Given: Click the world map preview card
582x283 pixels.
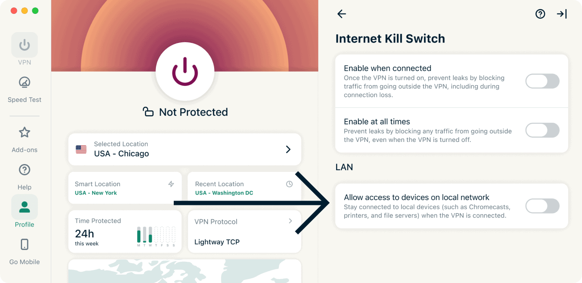Looking at the screenshot, I should (x=185, y=271).
